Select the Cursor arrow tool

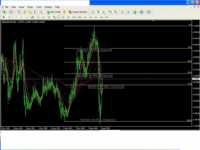click(4, 17)
